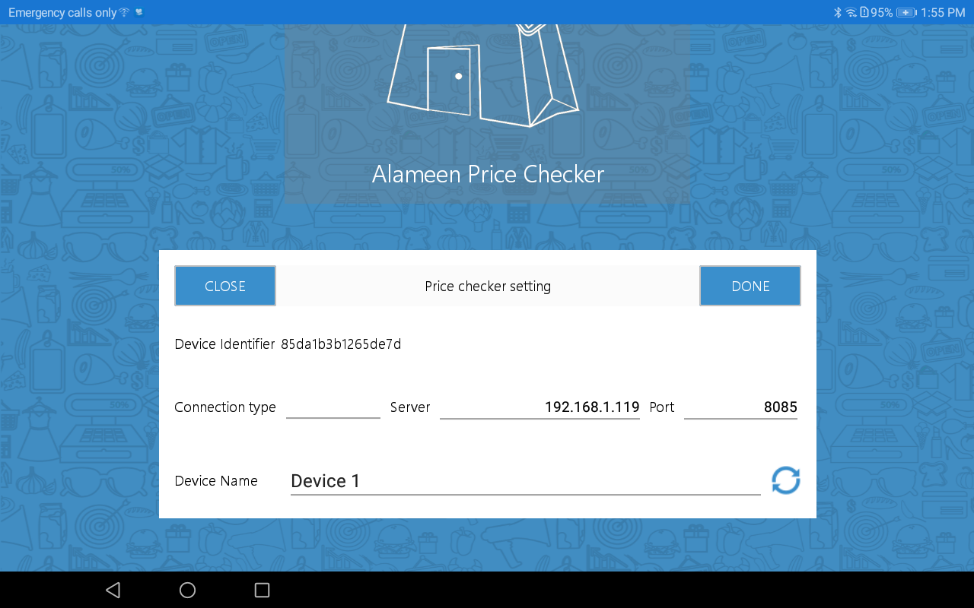Tap the shopping bag logo
The image size is (974, 608).
(482, 74)
